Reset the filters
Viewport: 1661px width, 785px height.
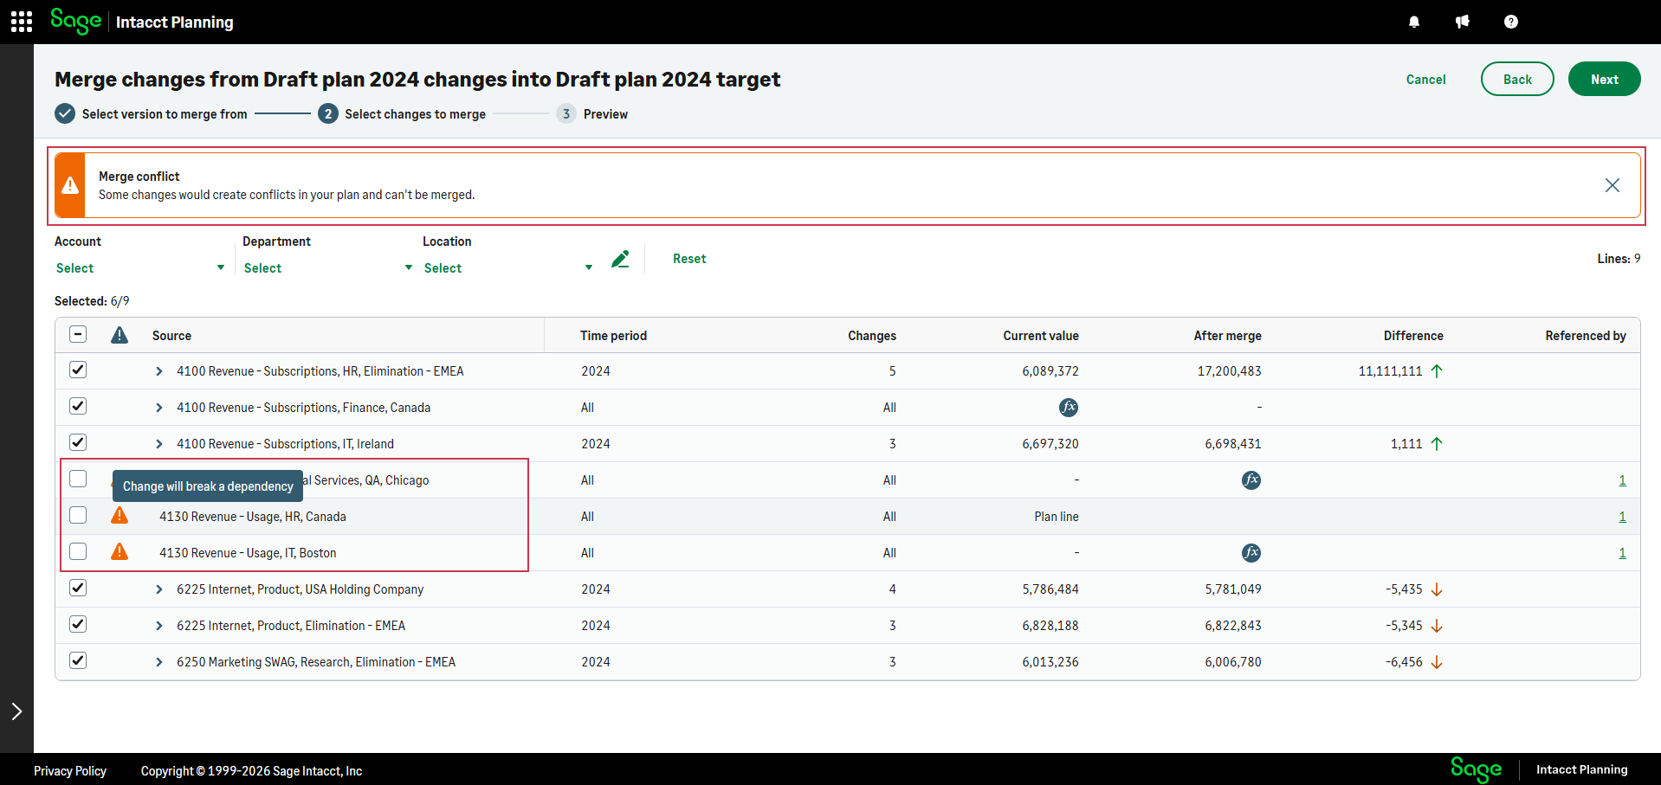pos(689,259)
